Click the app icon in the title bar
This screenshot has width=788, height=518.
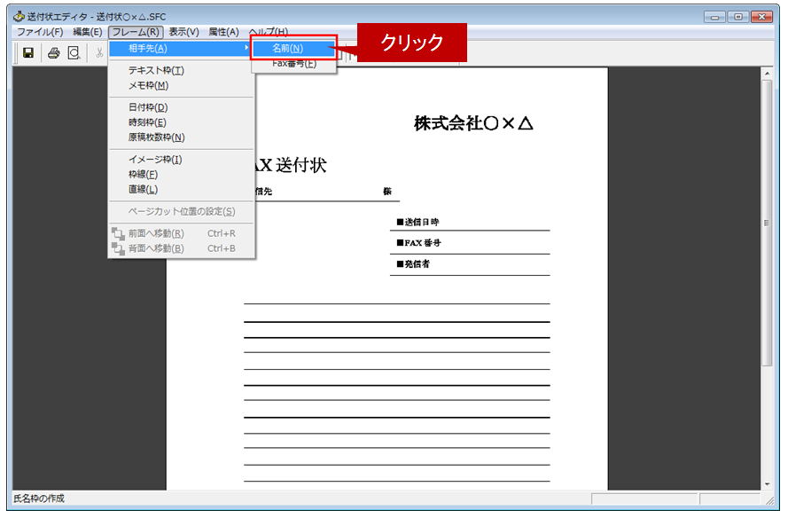coord(19,16)
